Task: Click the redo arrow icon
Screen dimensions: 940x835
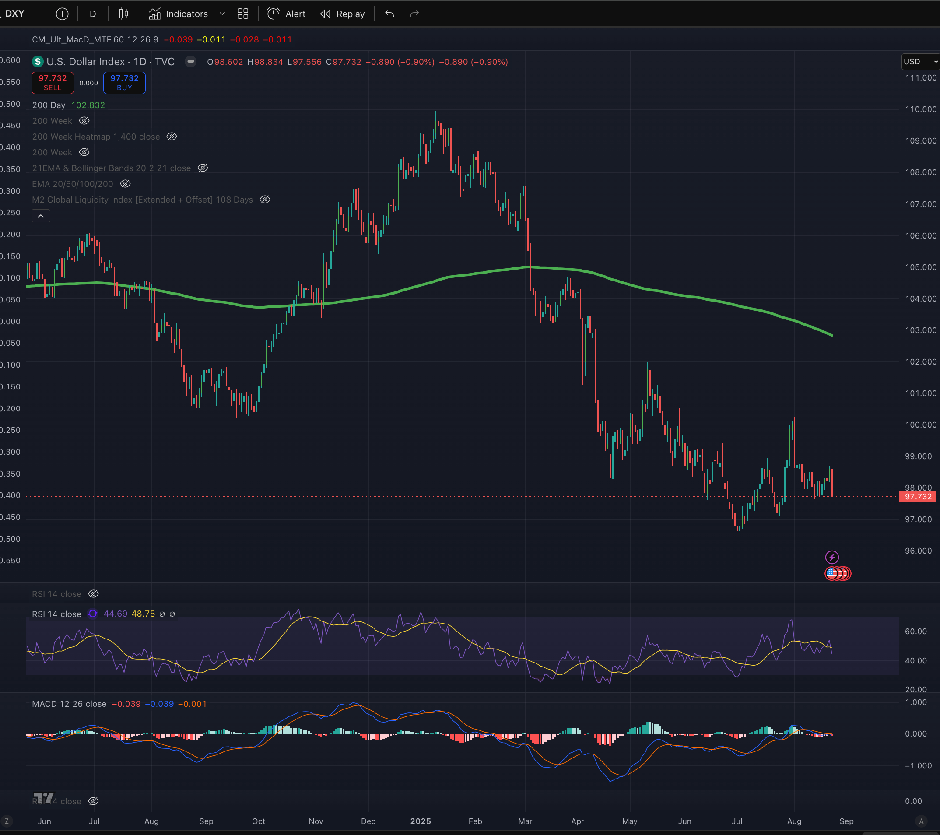Action: pyautogui.click(x=414, y=14)
